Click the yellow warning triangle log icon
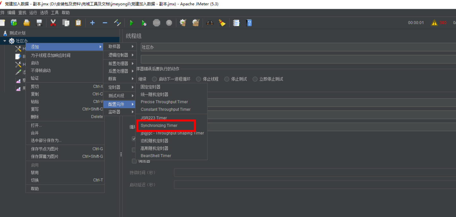Screen dimensions: 456x217 pyautogui.click(x=434, y=23)
